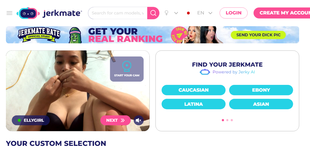Click the Jerkmate robot logo
Screen dimensions: 310x150
[28, 13]
